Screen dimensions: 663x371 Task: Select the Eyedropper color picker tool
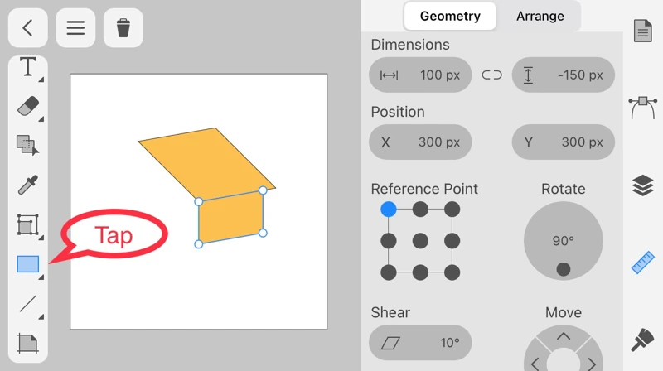(28, 185)
